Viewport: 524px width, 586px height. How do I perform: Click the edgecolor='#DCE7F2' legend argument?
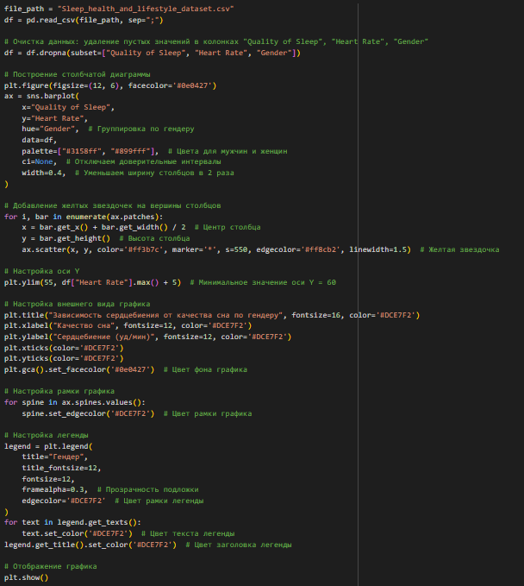[64, 501]
